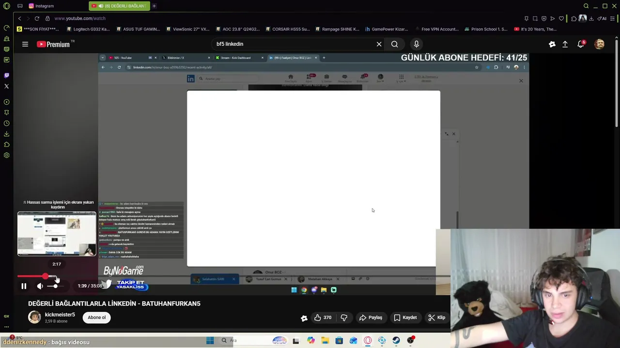Pause the video playback

click(x=24, y=286)
